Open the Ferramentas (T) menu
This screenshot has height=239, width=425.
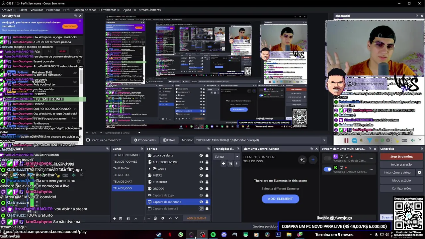[x=110, y=10]
